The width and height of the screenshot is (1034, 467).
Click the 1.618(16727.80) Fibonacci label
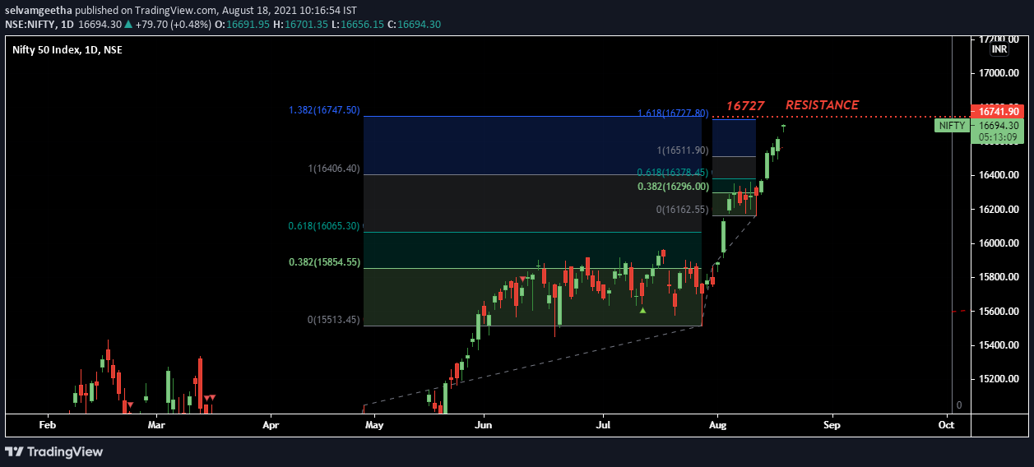coord(673,113)
